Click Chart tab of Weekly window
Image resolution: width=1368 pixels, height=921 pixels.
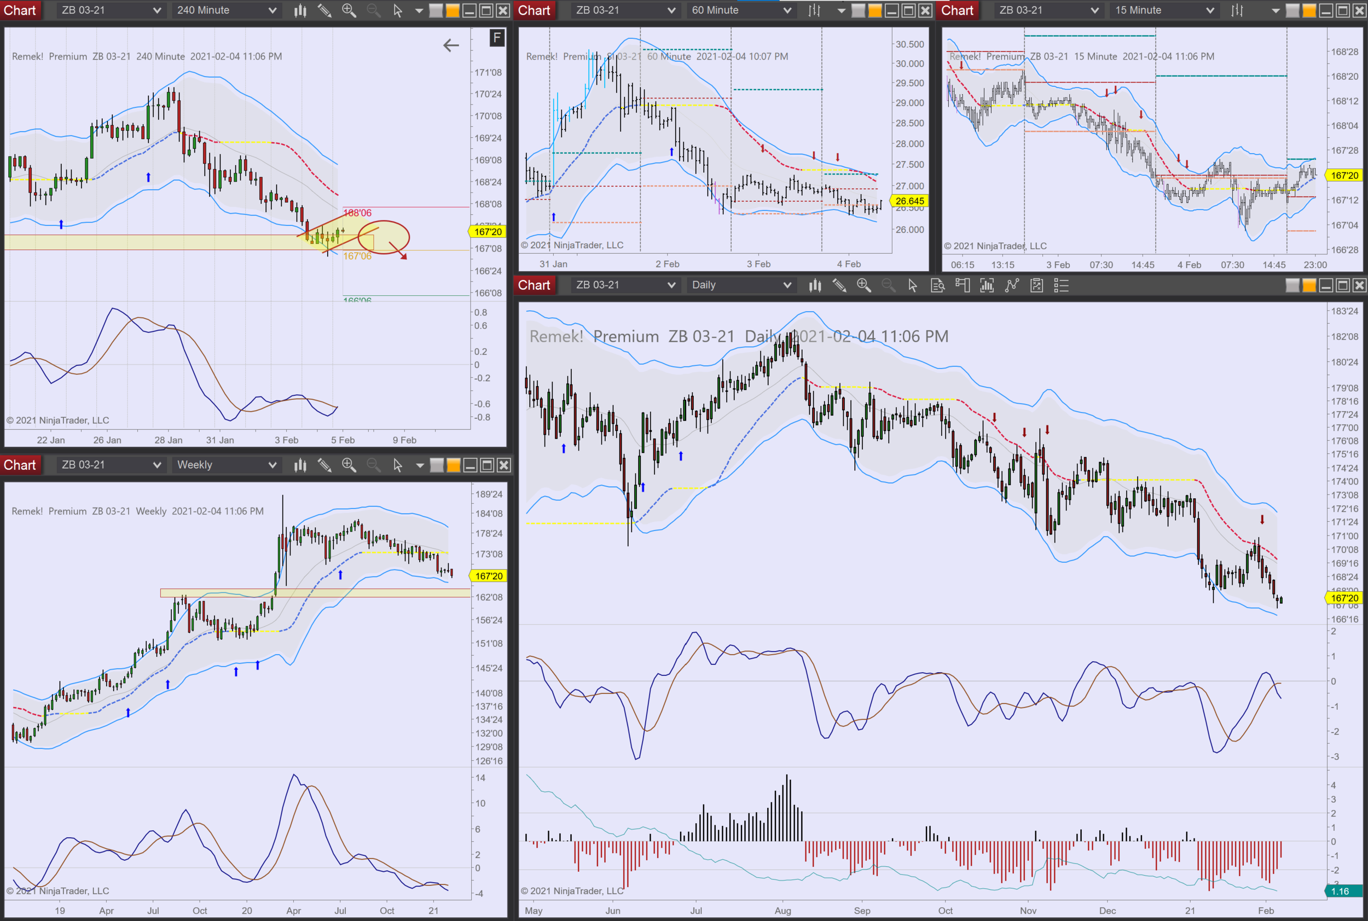point(20,465)
